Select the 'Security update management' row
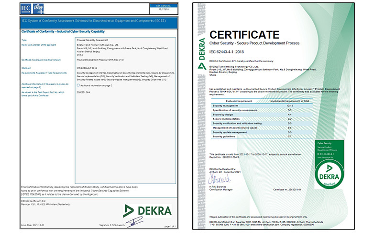The image size is (373, 238). (262, 133)
